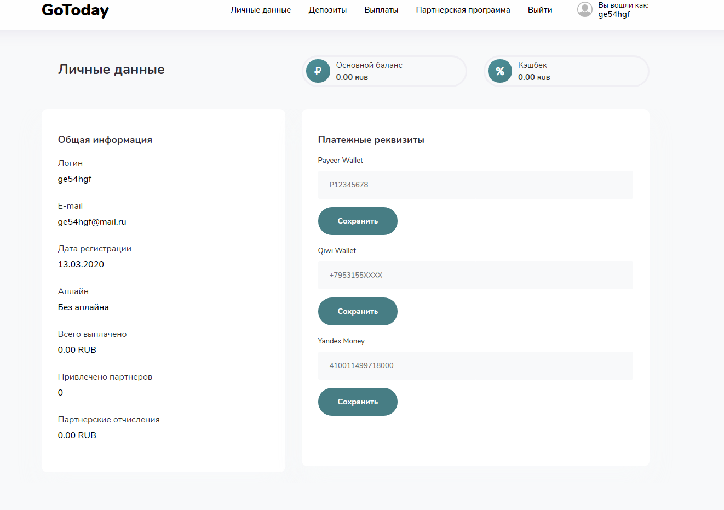Click the Партнерские отчисления label
This screenshot has width=724, height=510.
[x=109, y=420]
